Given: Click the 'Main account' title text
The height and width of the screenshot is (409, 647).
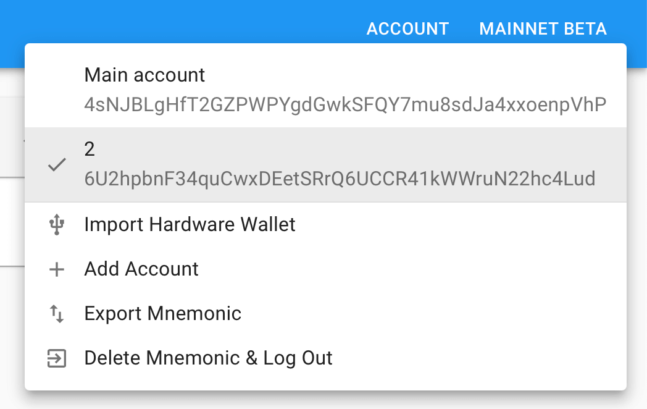Looking at the screenshot, I should (144, 75).
